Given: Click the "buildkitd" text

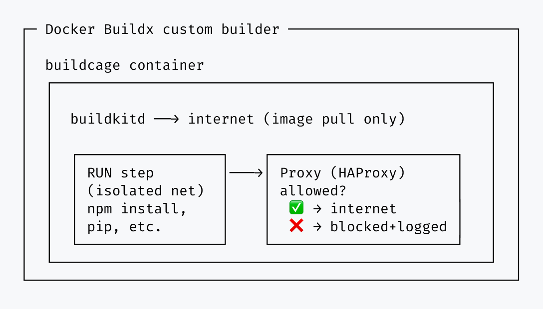Looking at the screenshot, I should [x=108, y=119].
